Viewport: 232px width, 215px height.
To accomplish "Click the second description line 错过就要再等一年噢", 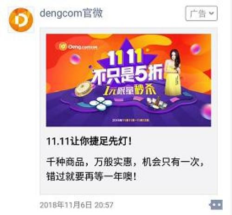I will coord(91,176).
